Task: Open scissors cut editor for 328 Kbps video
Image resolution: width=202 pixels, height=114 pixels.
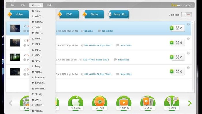Action: (177, 57)
